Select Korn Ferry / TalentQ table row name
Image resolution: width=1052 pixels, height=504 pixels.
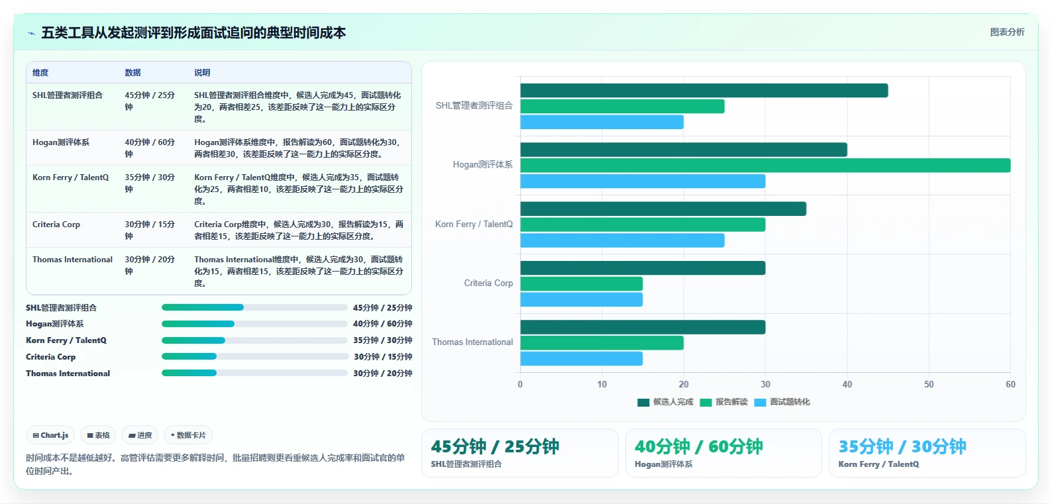70,177
